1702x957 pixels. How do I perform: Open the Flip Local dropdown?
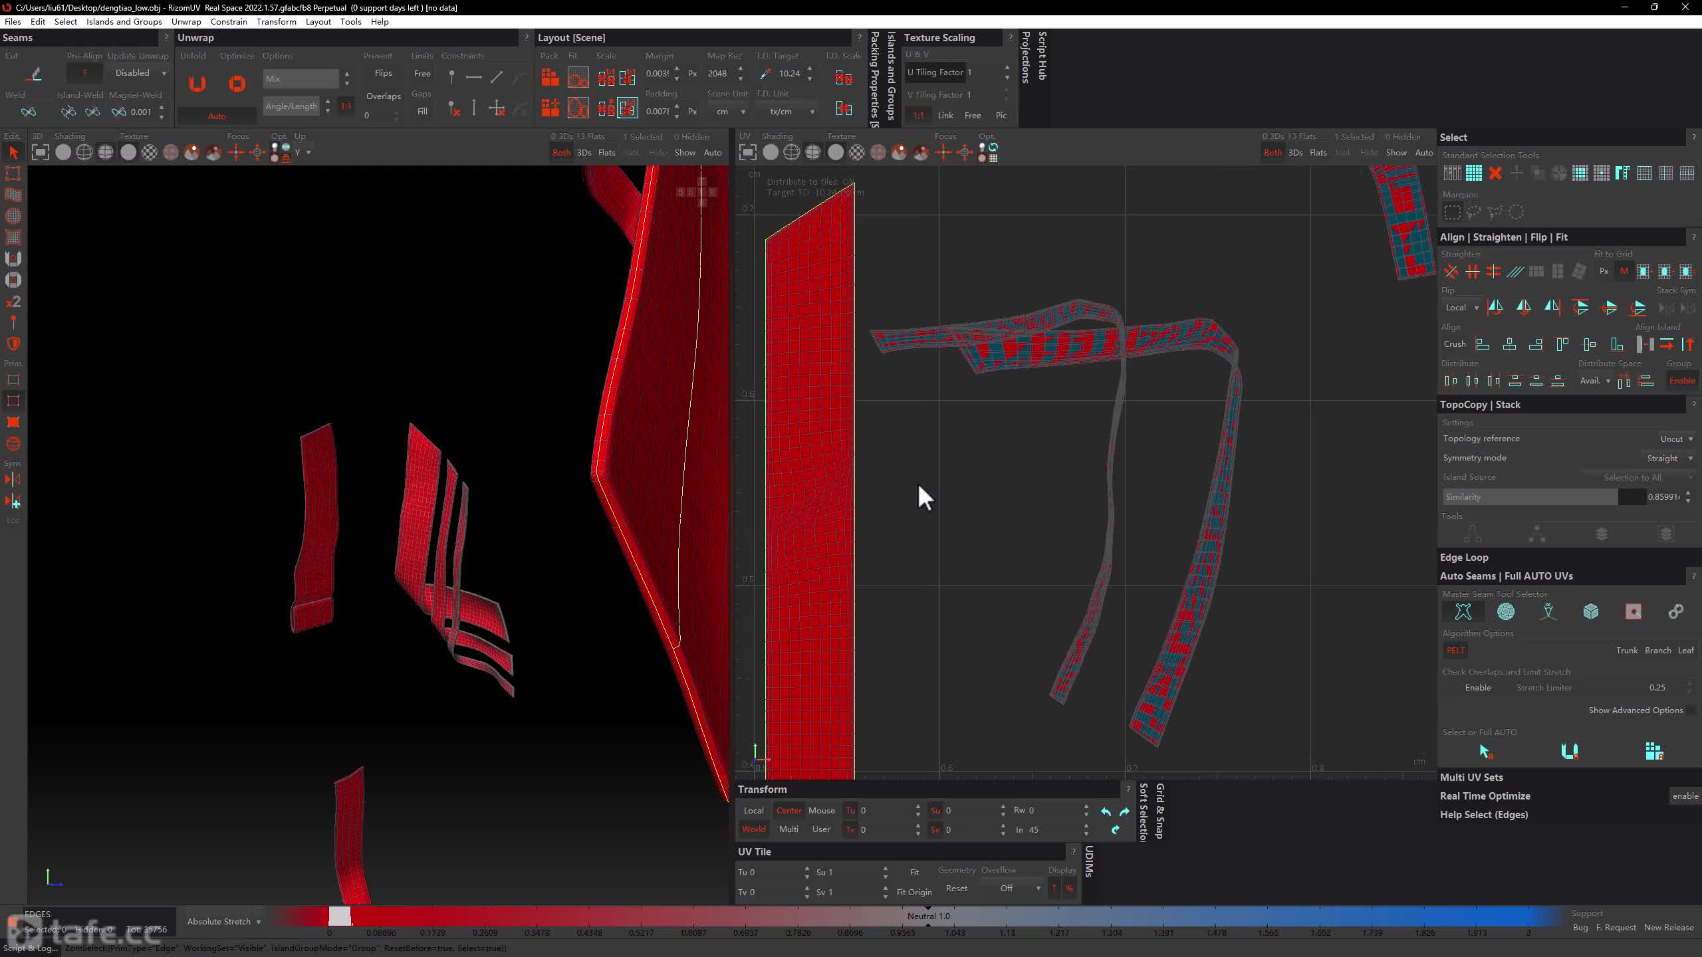(x=1461, y=308)
